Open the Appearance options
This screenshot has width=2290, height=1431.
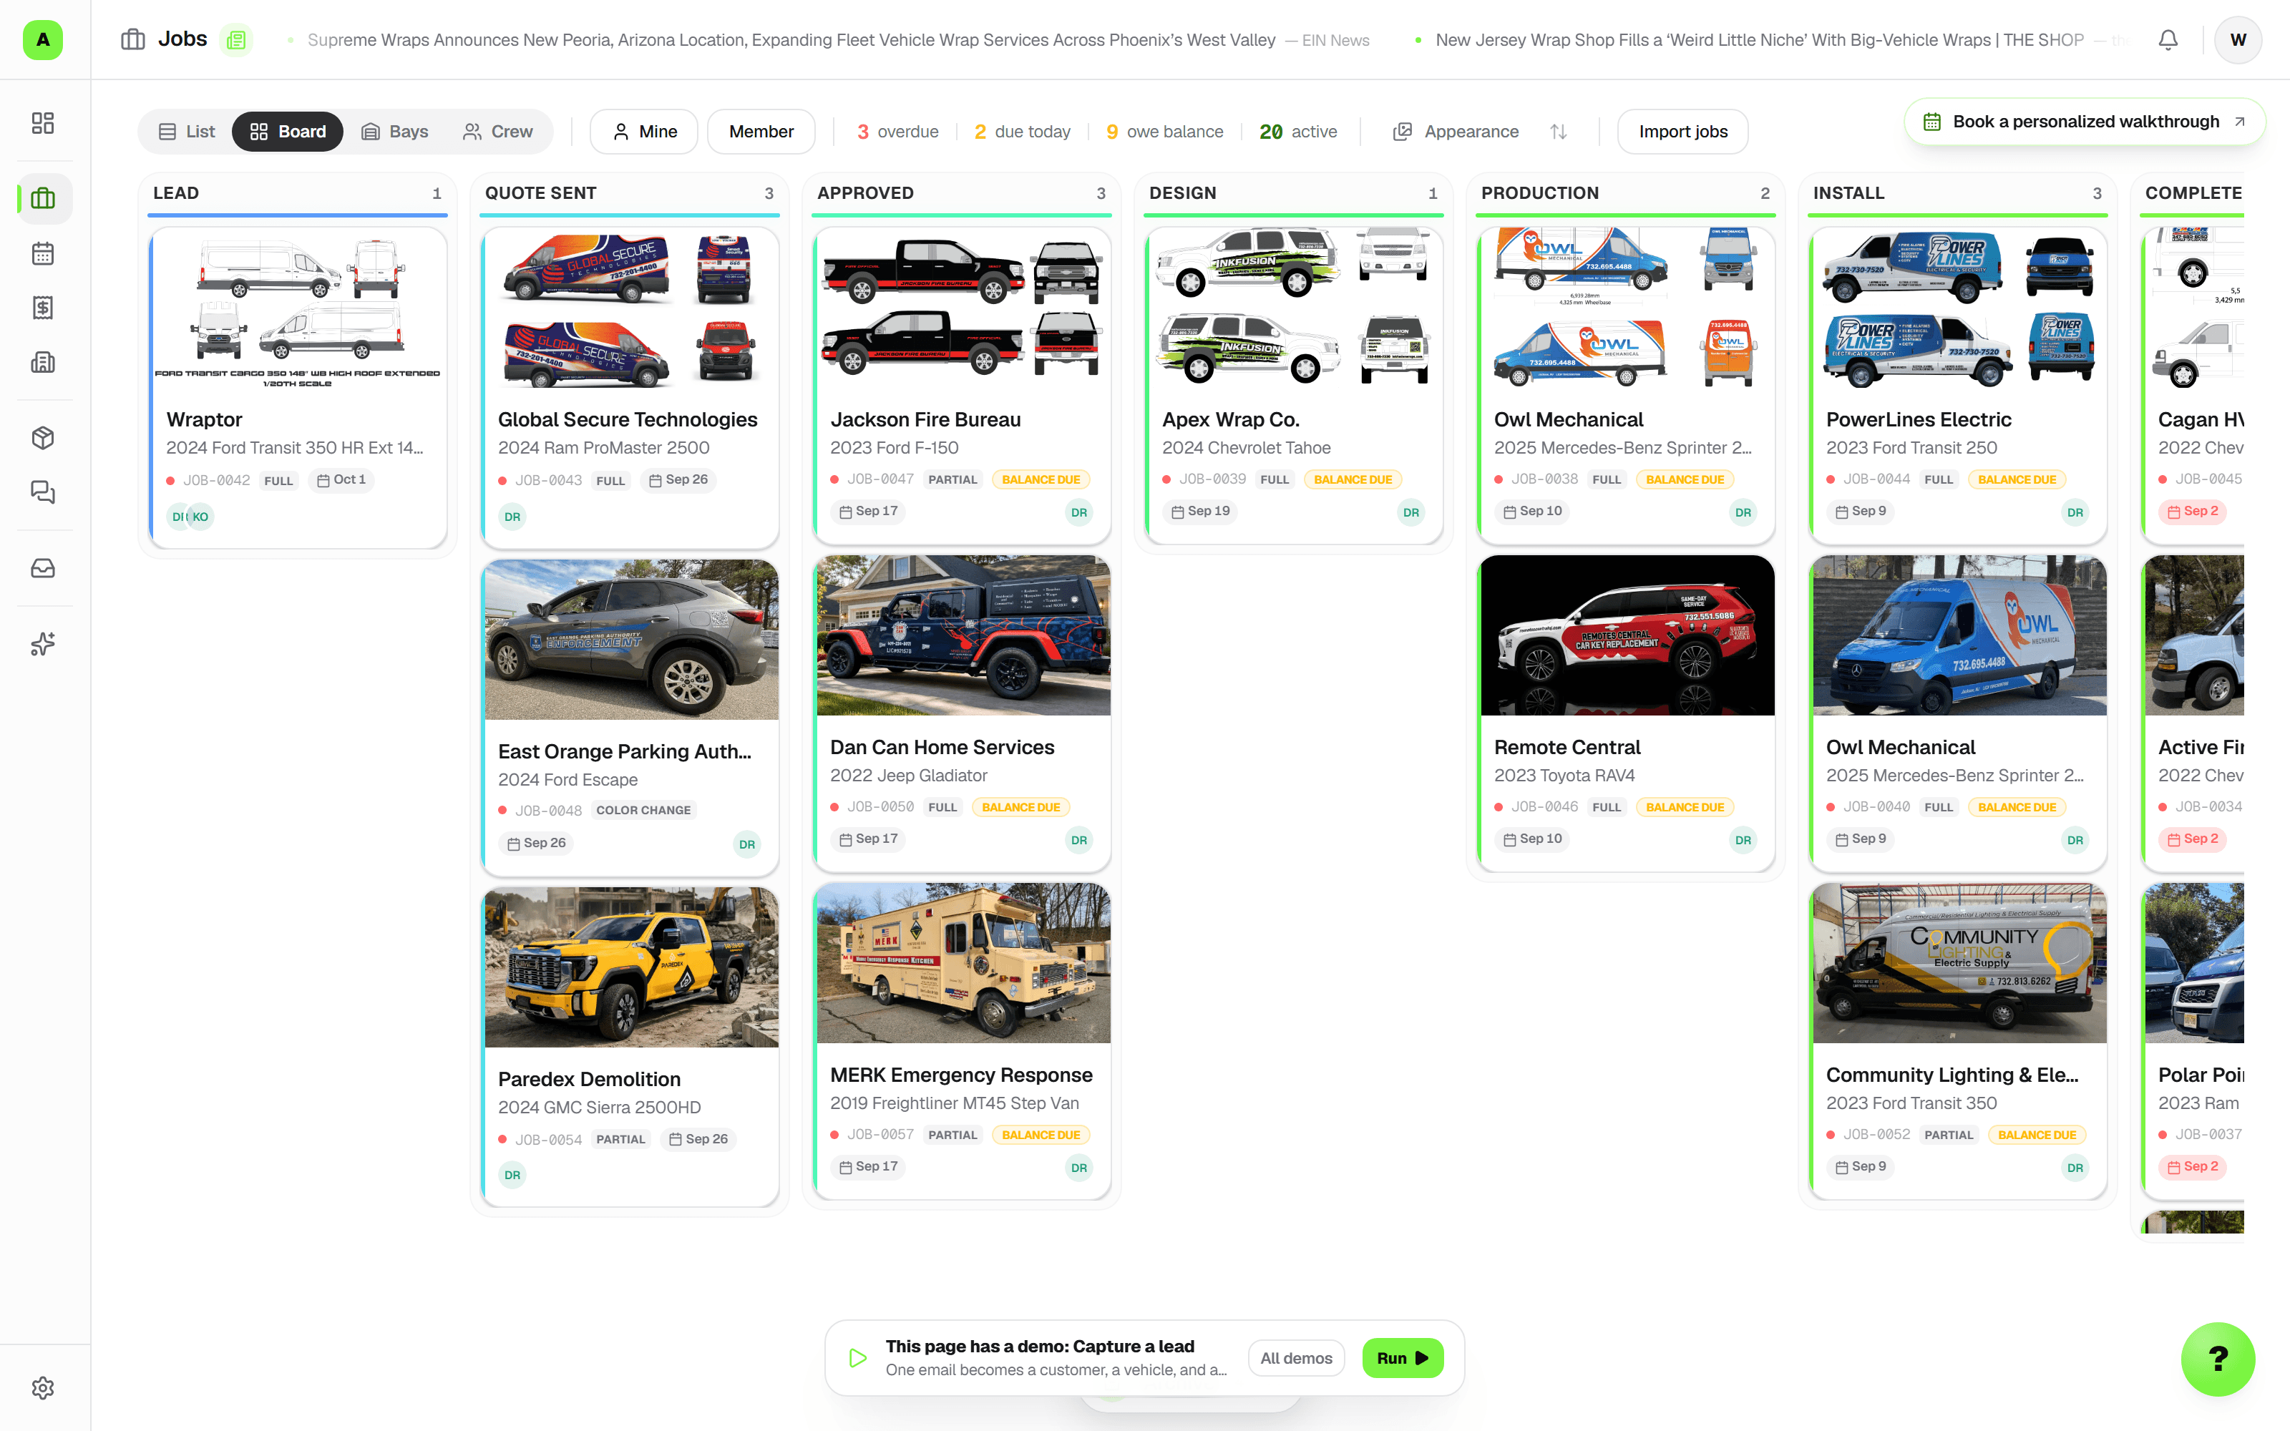tap(1456, 132)
